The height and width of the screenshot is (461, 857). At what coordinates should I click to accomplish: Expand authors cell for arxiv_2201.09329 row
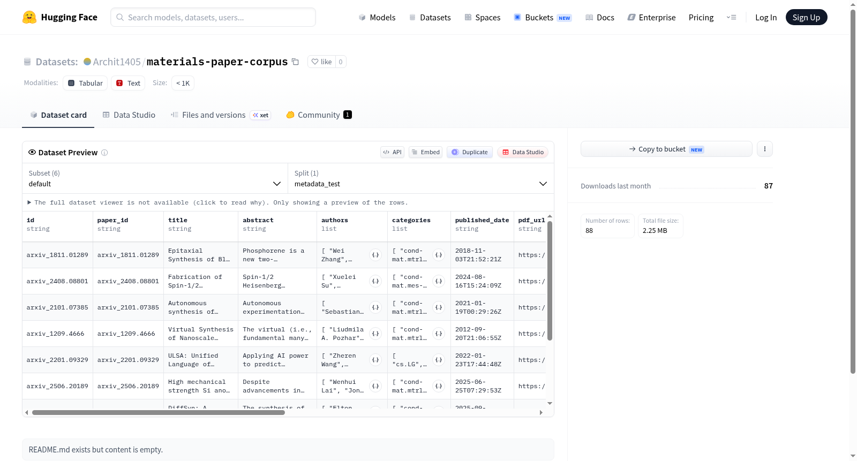(x=375, y=360)
